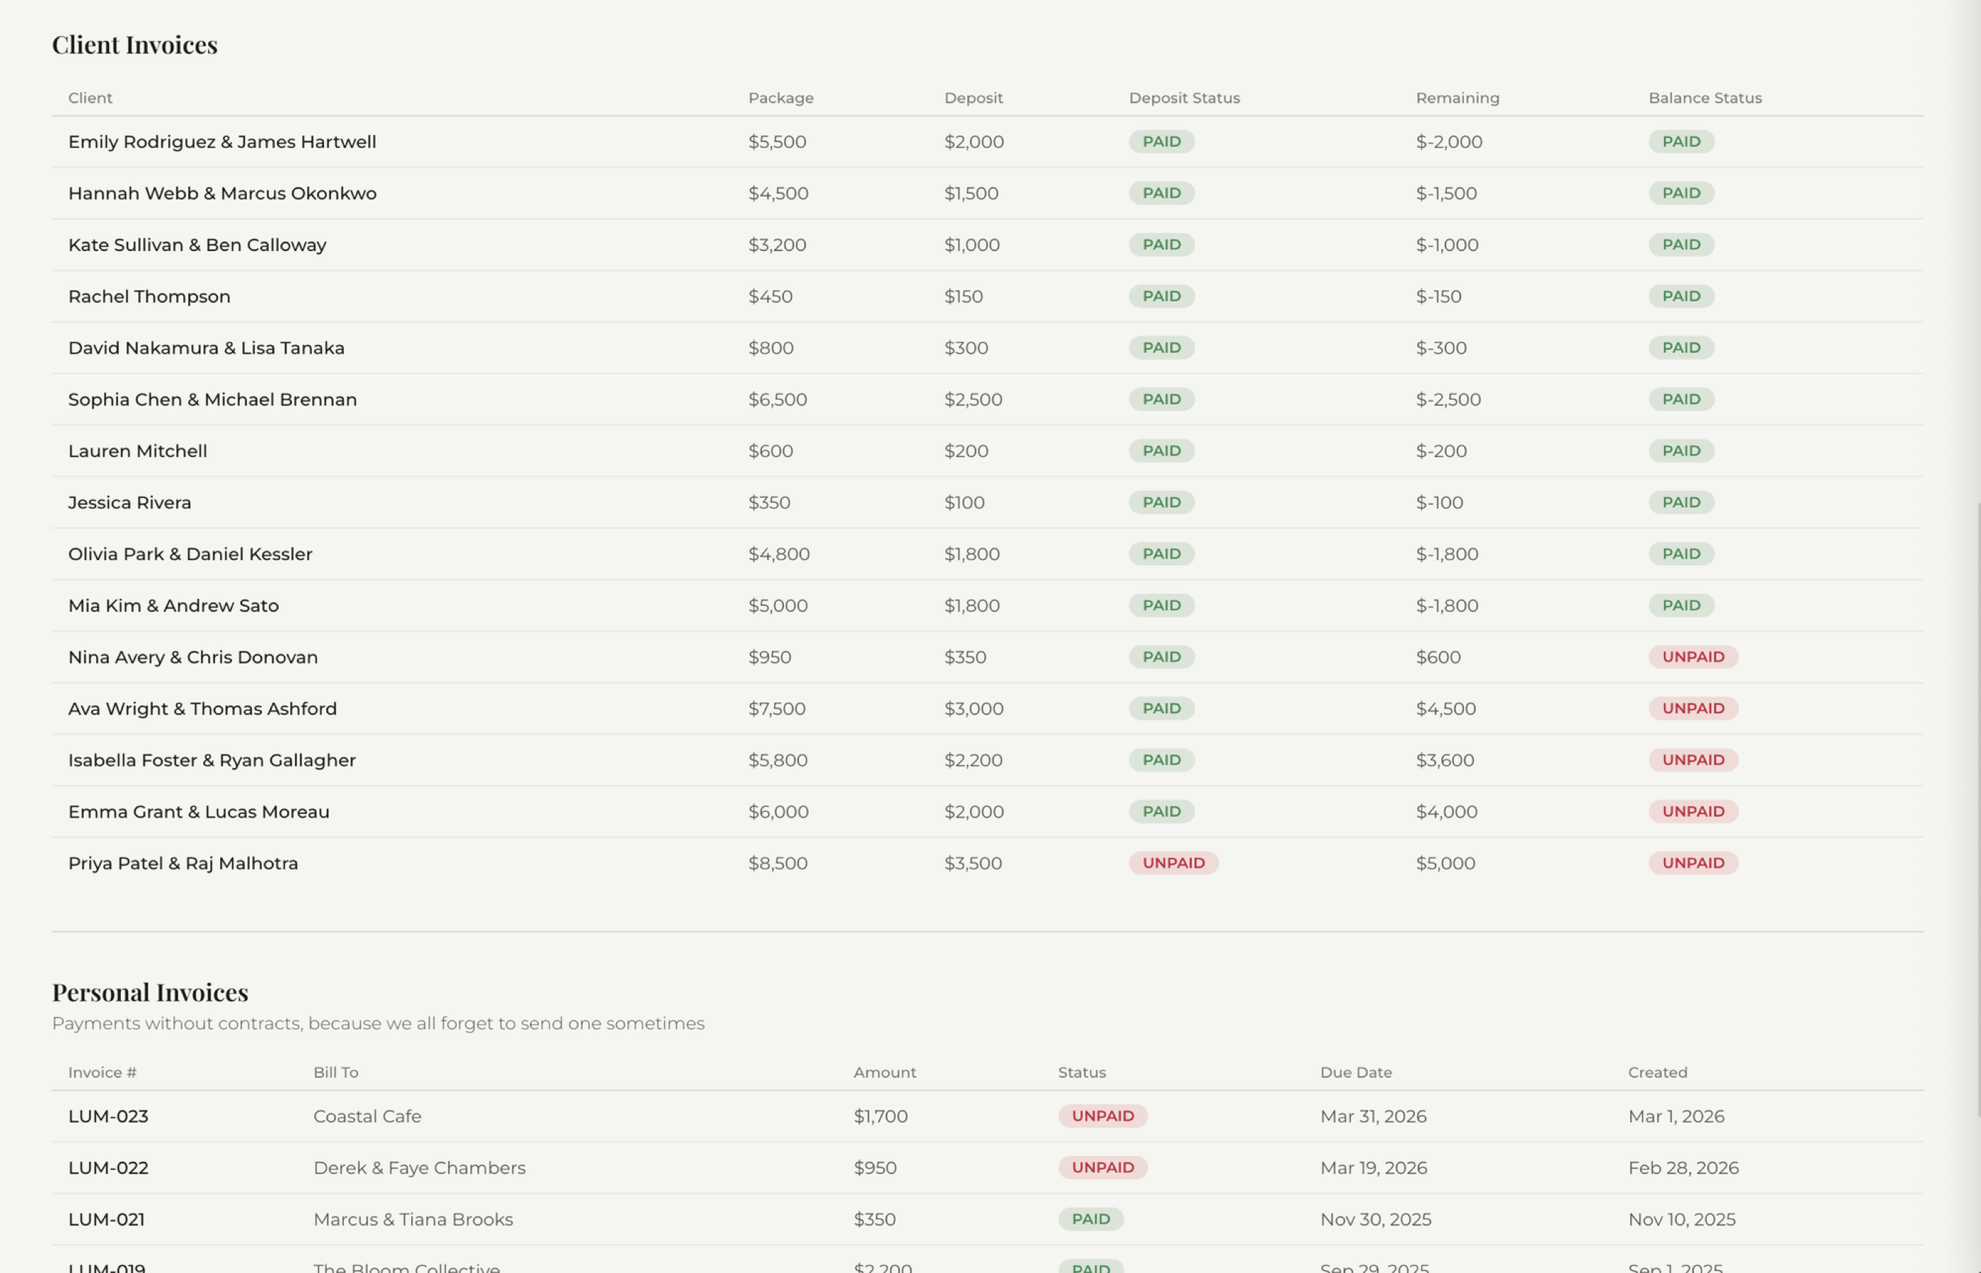Click the UNPAID deposit badge for Priya Patel & Raj Malhotra
Viewport: 1981px width, 1273px height.
coord(1173,862)
